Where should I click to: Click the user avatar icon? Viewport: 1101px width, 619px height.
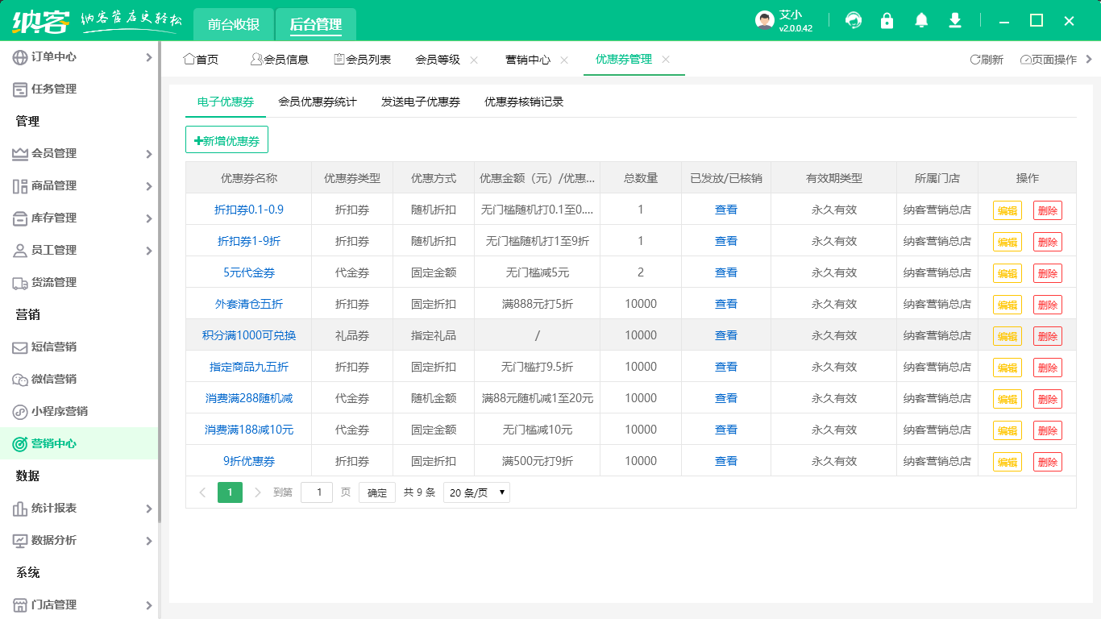coord(765,21)
